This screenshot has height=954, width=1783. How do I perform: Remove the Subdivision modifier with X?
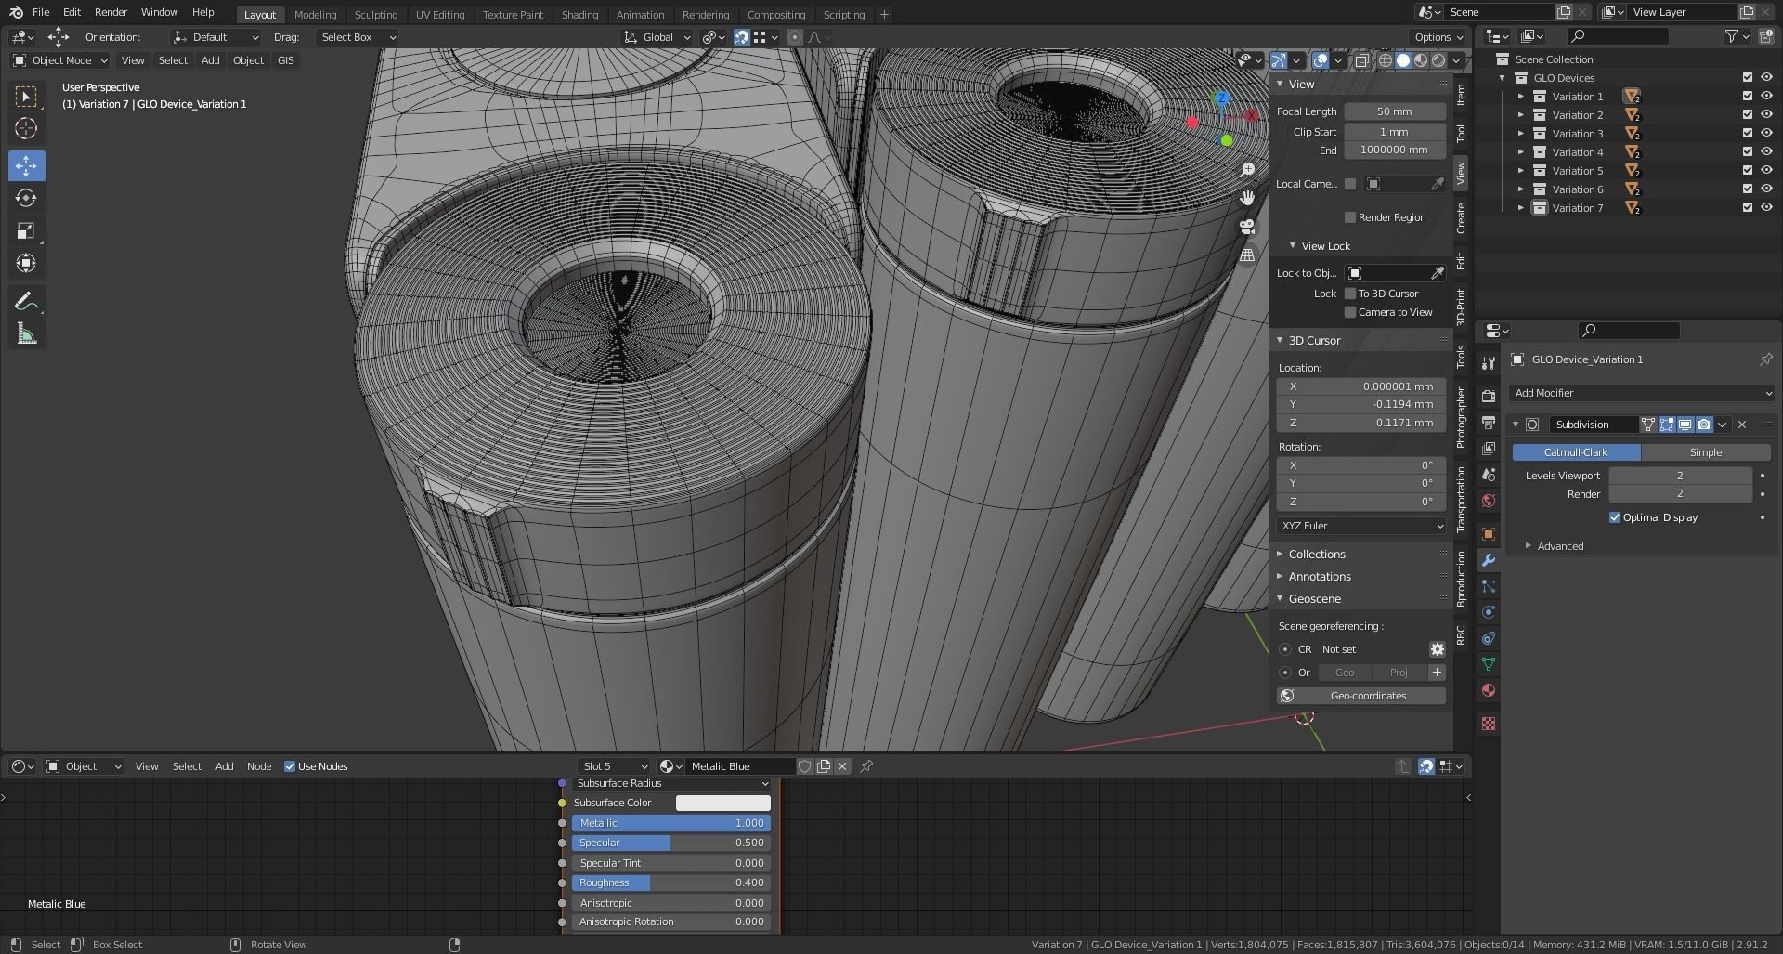[x=1742, y=425]
